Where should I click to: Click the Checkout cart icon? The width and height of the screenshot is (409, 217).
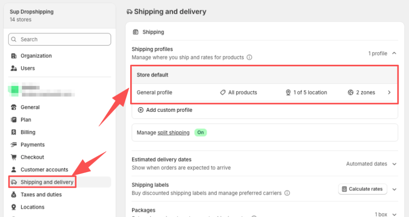(14, 157)
